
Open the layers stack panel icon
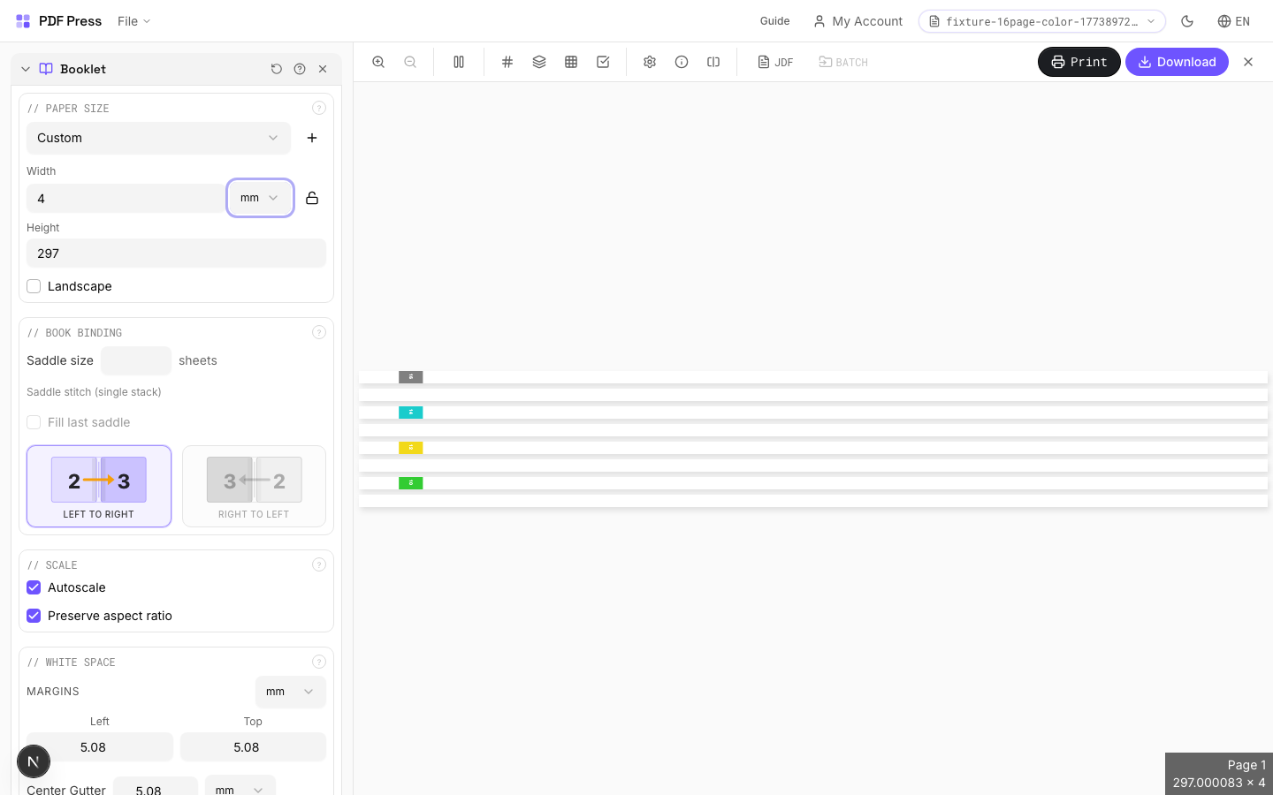tap(539, 62)
